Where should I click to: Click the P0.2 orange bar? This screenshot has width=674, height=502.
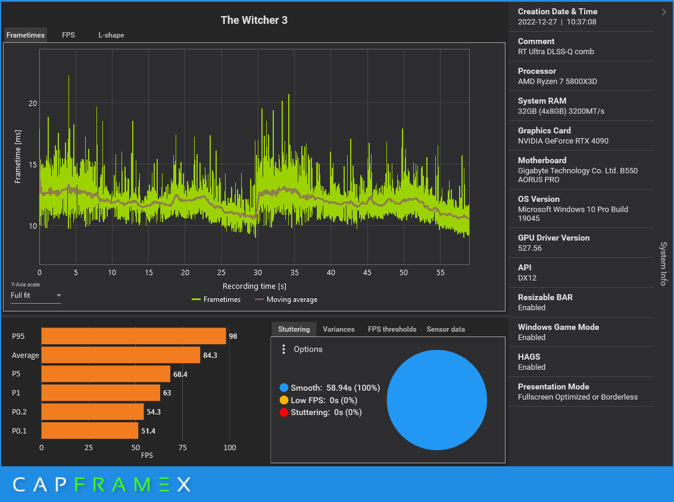pos(93,411)
